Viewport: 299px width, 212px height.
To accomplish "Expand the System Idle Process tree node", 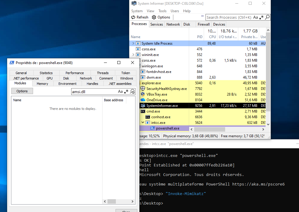I will coord(133,43).
